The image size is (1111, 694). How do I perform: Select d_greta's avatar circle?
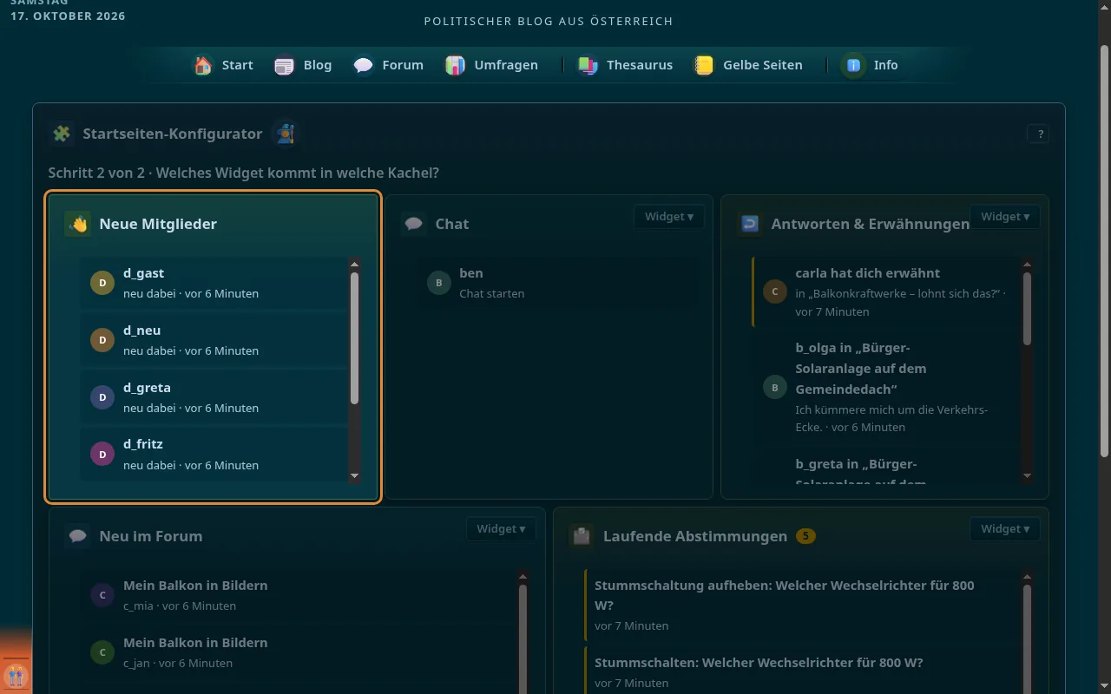102,397
